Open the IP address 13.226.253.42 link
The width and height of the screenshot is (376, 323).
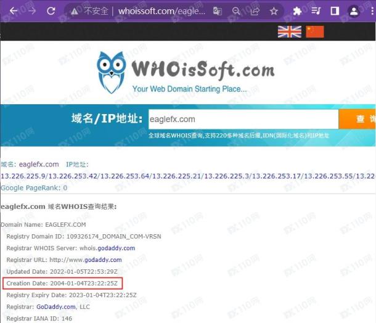[x=73, y=176]
